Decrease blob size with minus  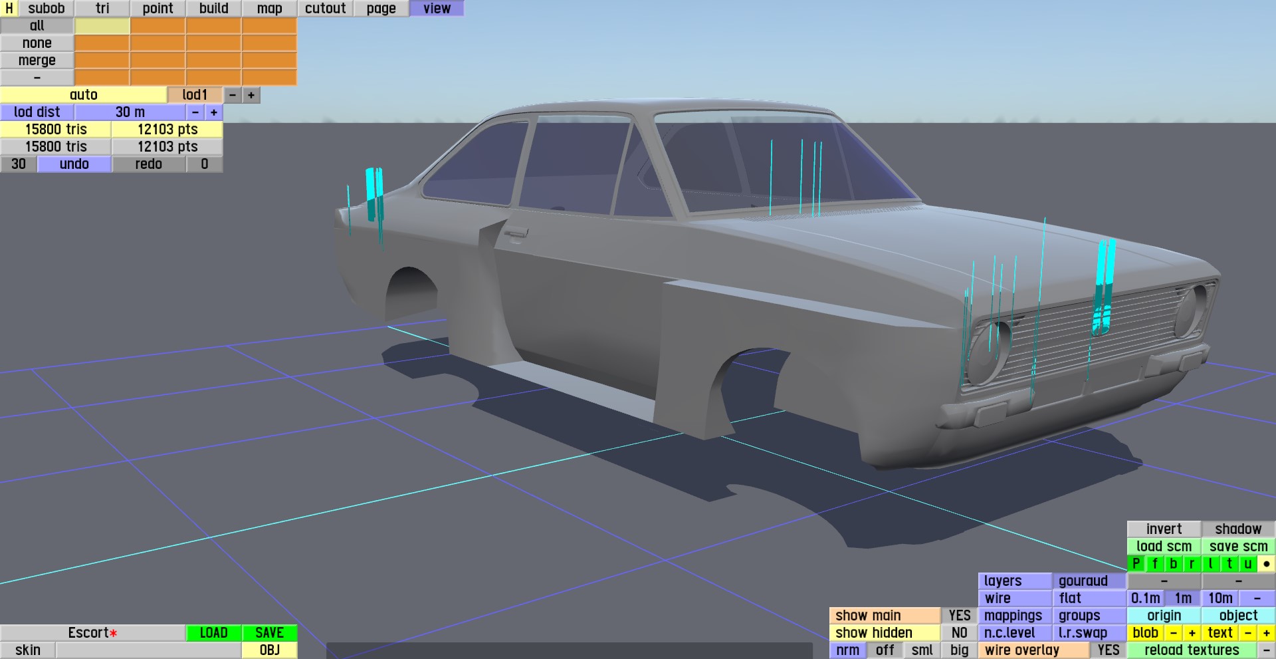click(1174, 633)
